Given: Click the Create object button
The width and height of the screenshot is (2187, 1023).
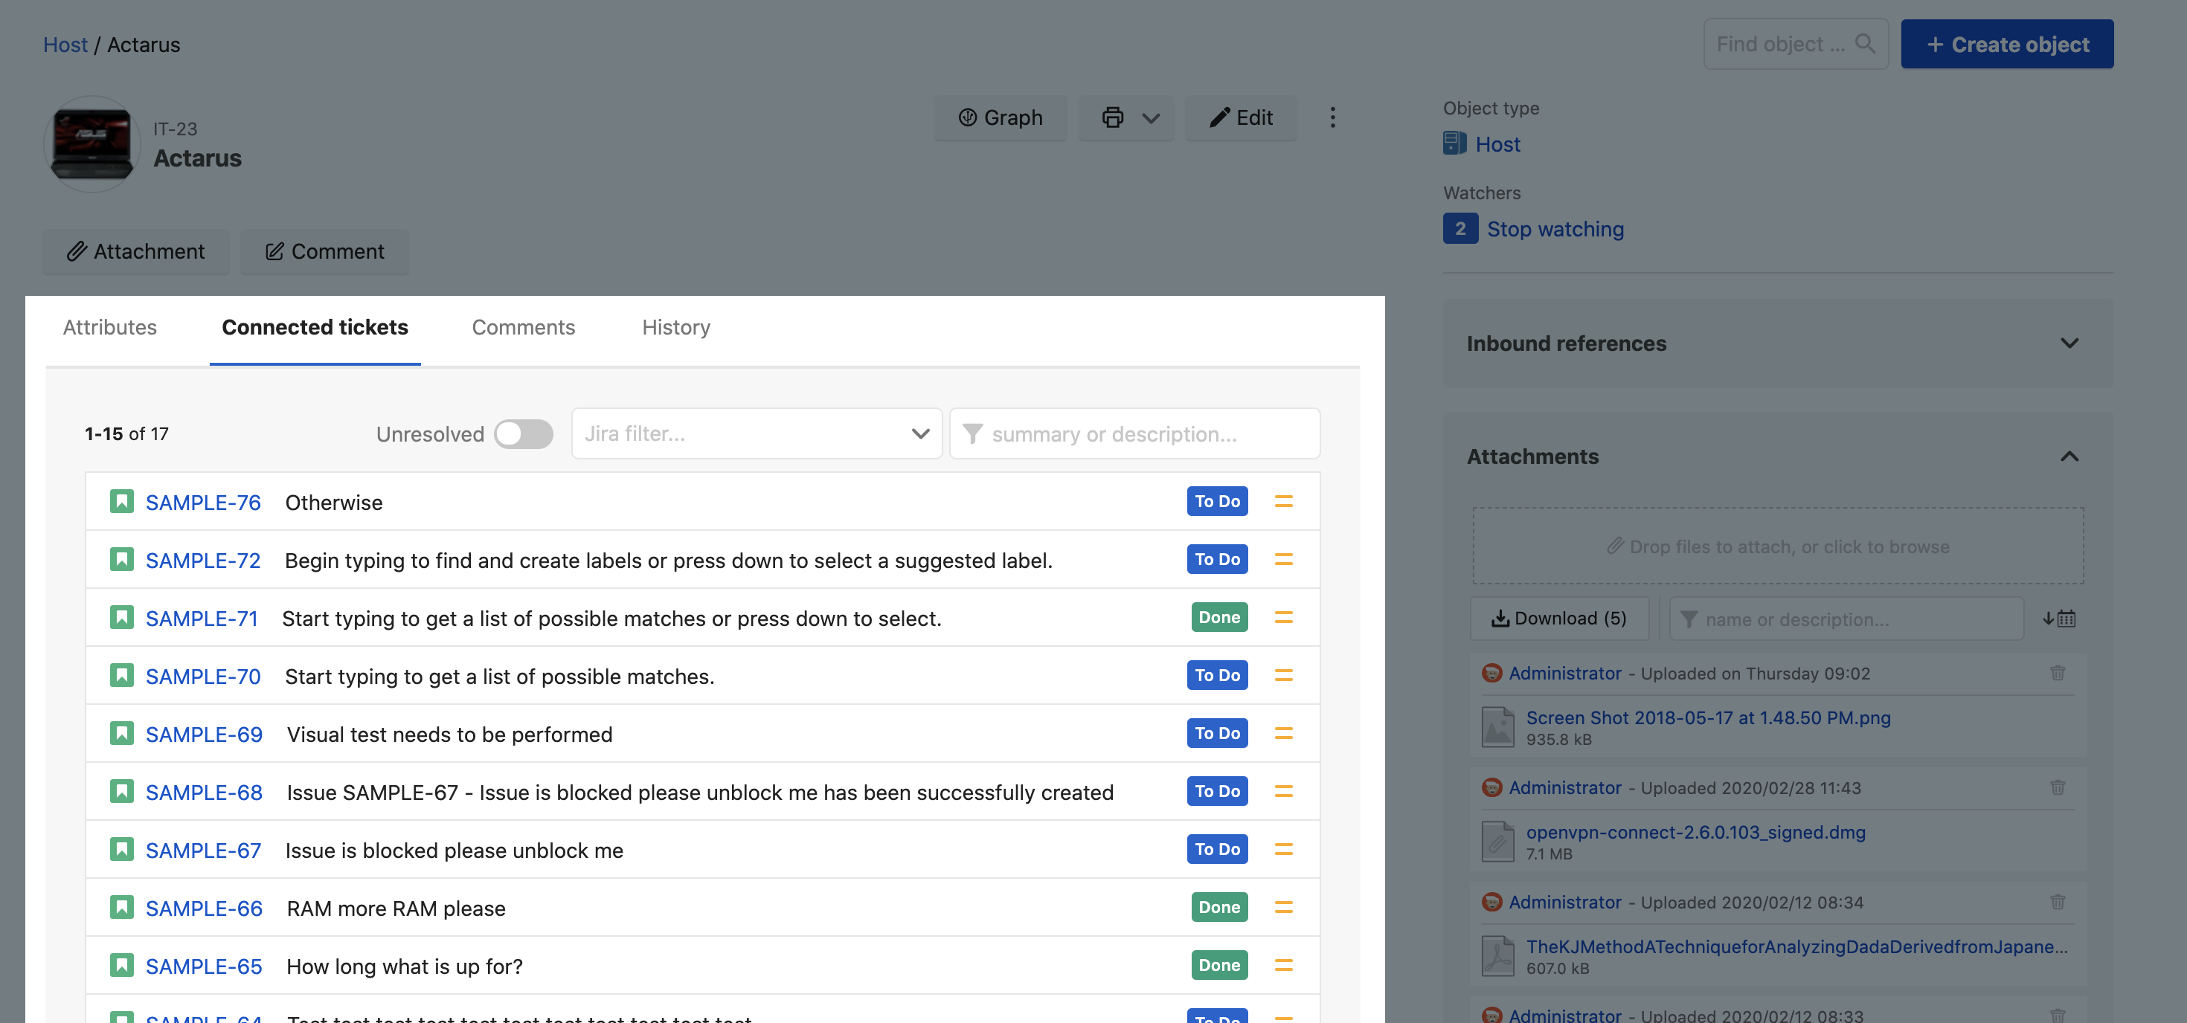Looking at the screenshot, I should click(x=2006, y=44).
